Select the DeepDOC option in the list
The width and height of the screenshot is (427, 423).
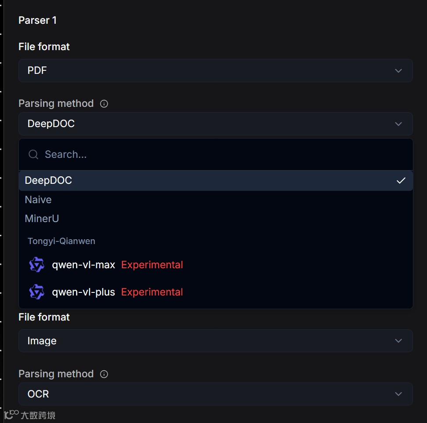[48, 181]
